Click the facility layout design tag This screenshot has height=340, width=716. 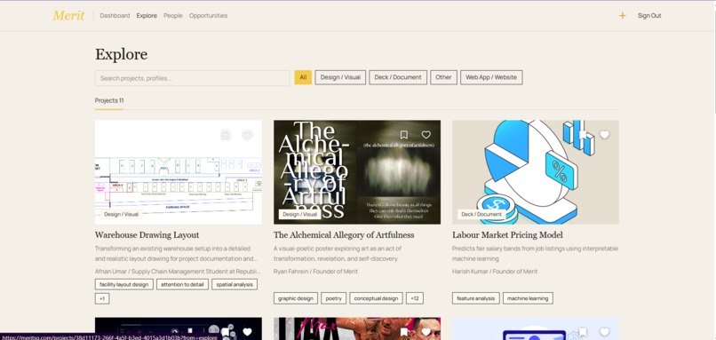point(124,284)
